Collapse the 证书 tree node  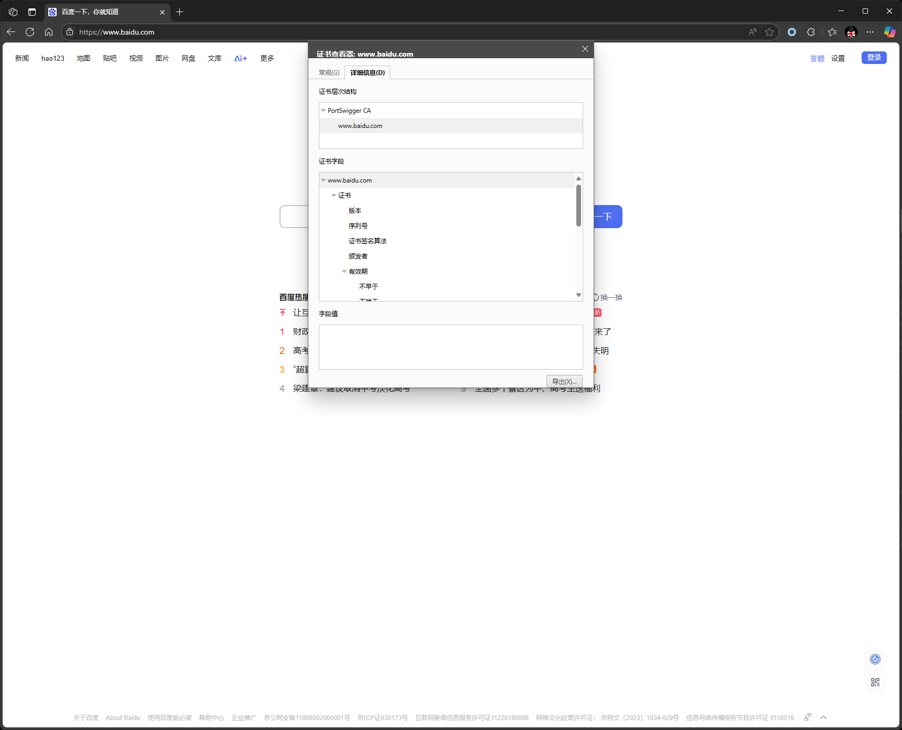[334, 196]
